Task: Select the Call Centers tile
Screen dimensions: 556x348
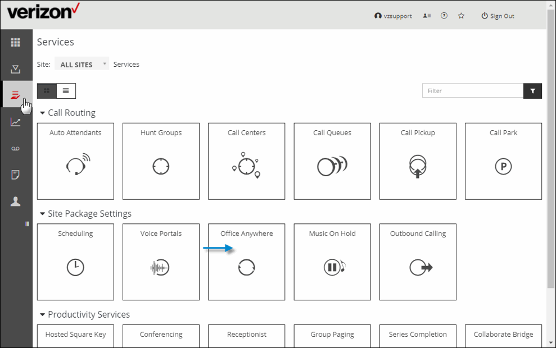Action: [x=246, y=161]
